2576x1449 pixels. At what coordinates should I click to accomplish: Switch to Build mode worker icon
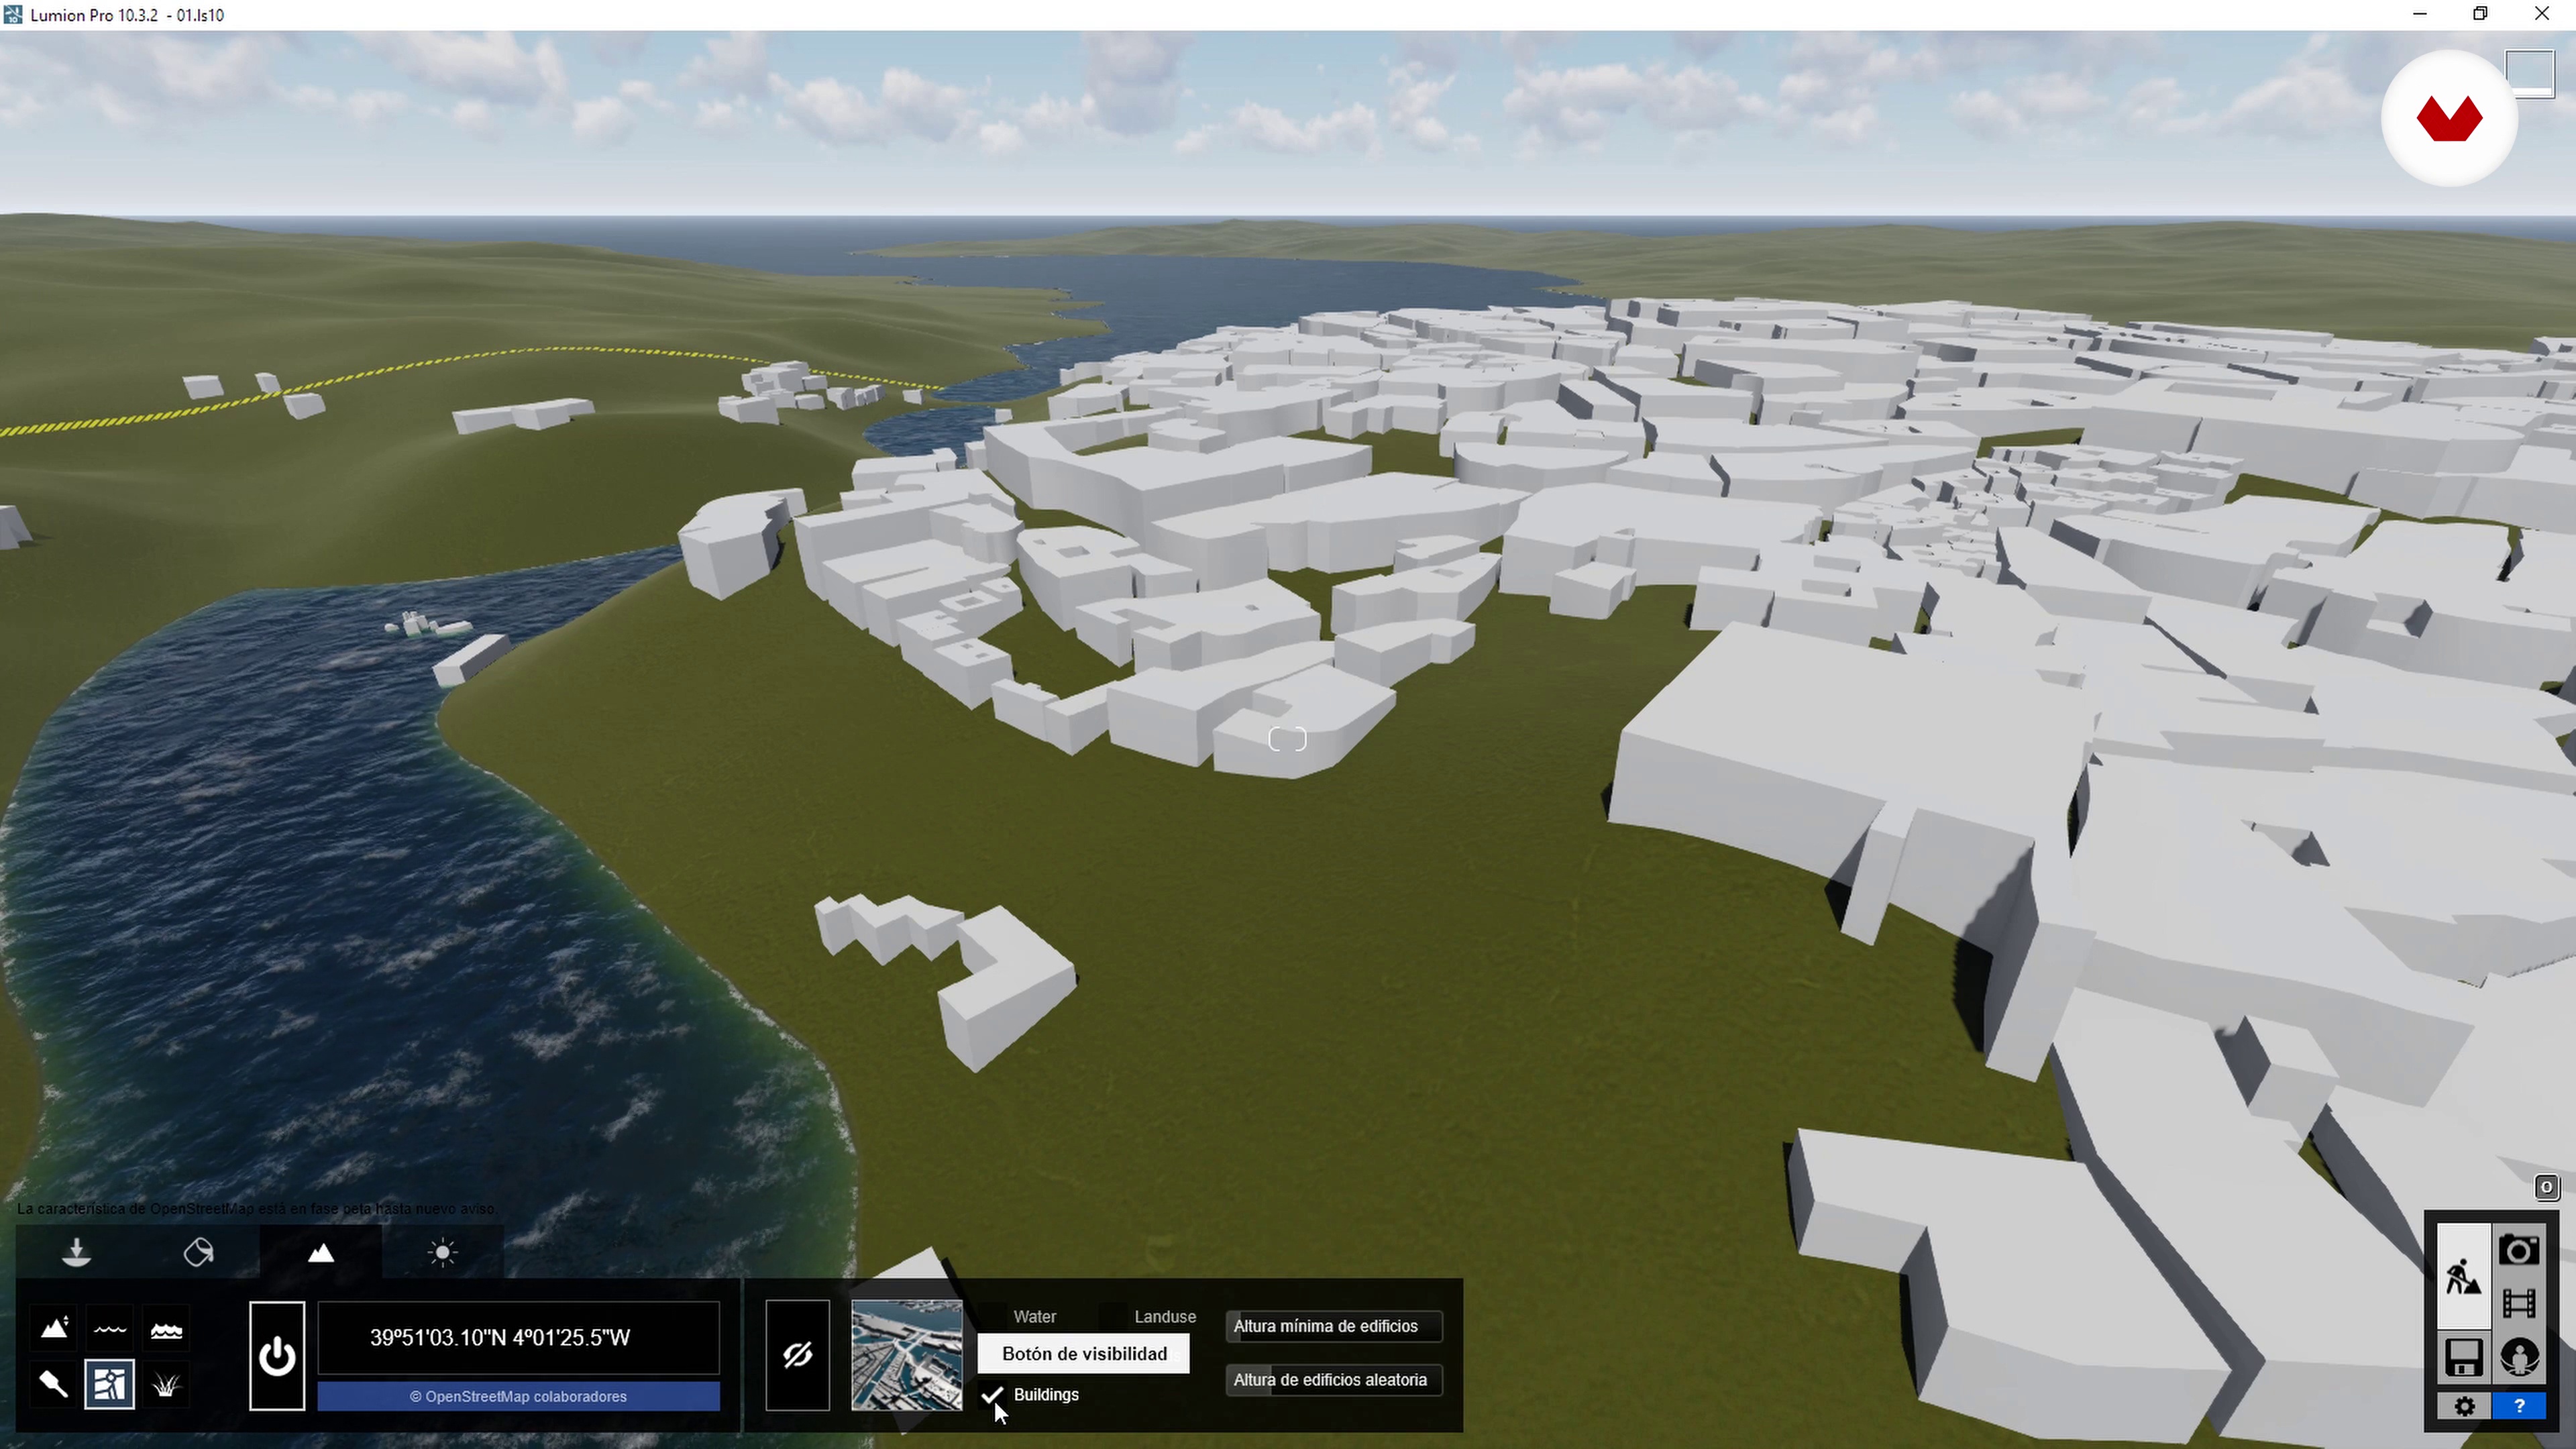(2463, 1276)
